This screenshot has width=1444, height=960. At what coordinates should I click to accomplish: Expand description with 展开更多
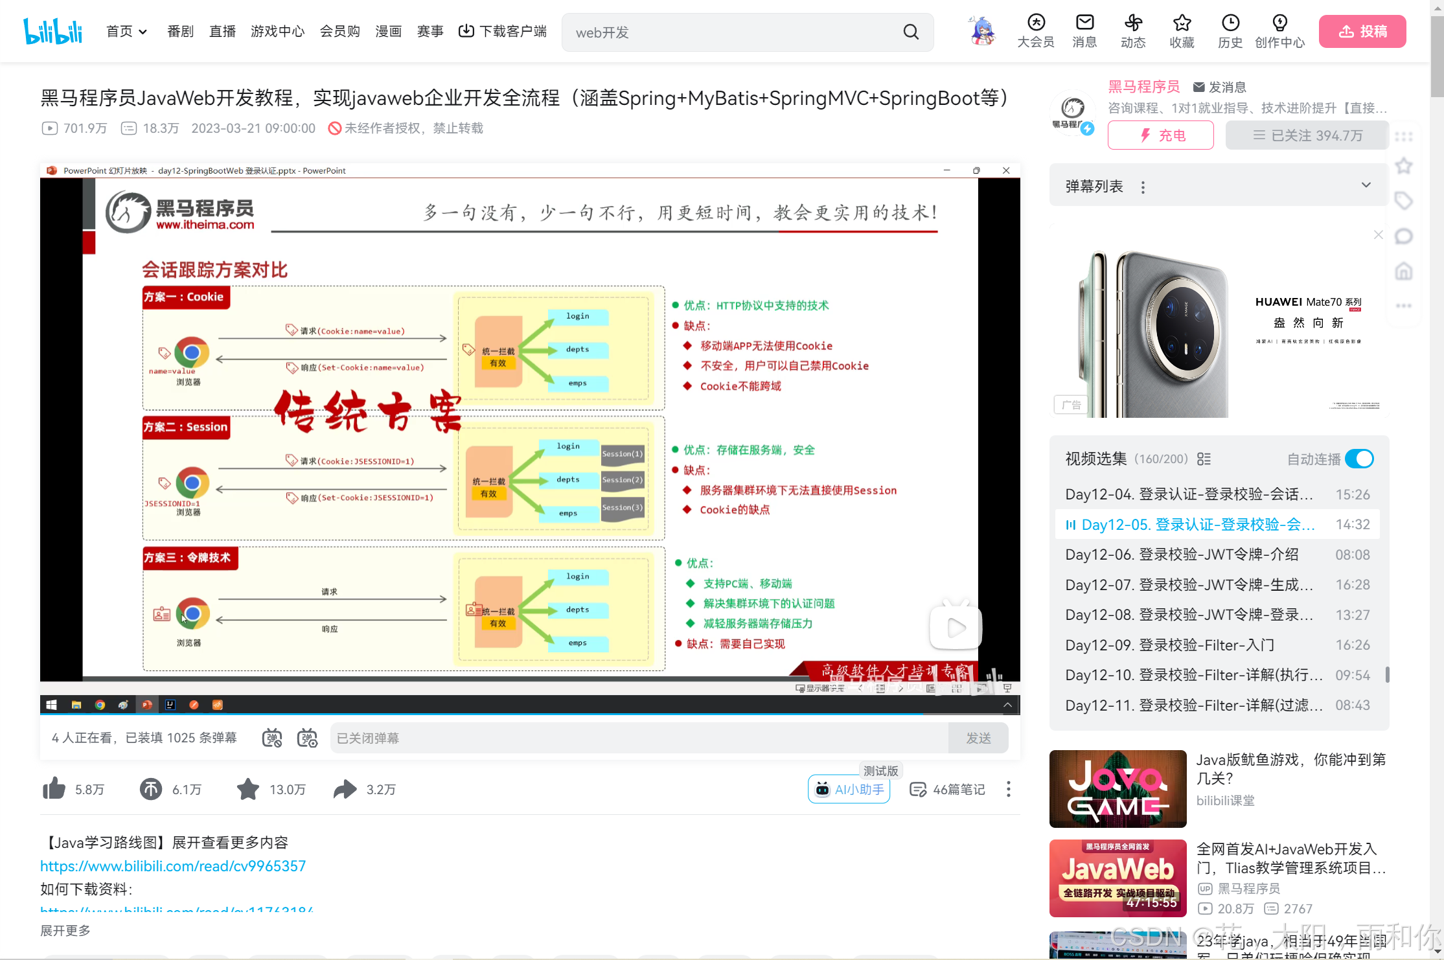coord(65,930)
